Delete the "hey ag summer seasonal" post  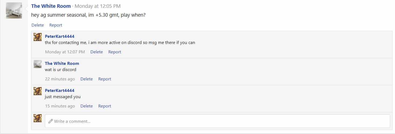click(x=38, y=25)
